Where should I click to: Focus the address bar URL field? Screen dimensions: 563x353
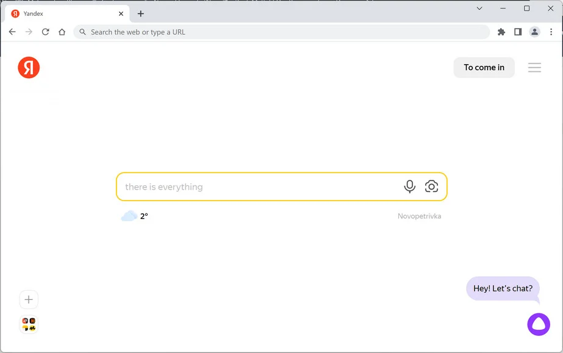(282, 32)
